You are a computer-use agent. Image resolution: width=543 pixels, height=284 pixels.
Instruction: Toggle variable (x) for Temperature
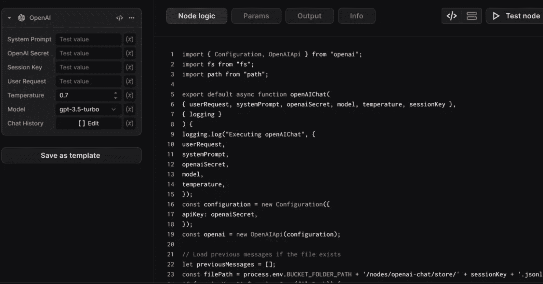click(129, 95)
